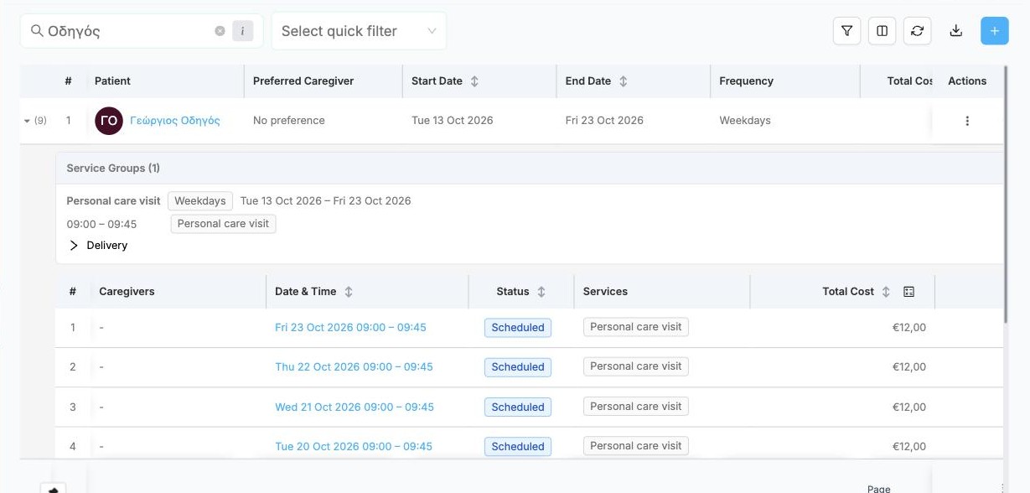Collapse the row for Γεώργιος Οδηγός

27,121
